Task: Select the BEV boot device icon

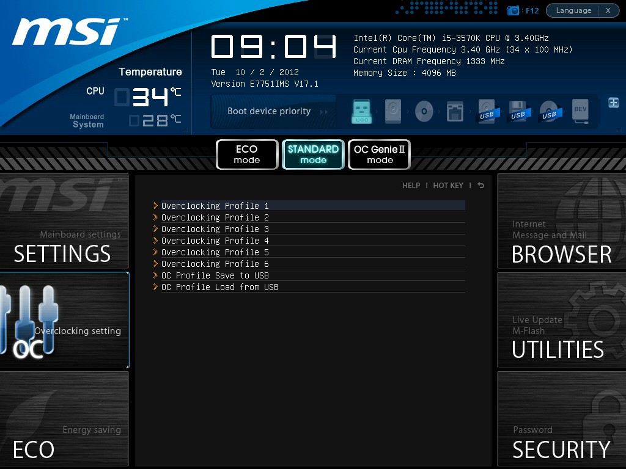Action: 581,111
